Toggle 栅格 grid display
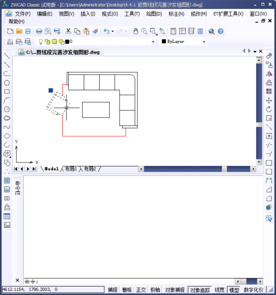Image resolution: width=276 pixels, height=295 pixels. point(127,290)
